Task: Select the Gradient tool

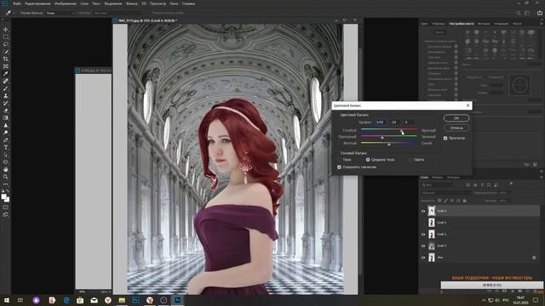Action: pyautogui.click(x=6, y=118)
